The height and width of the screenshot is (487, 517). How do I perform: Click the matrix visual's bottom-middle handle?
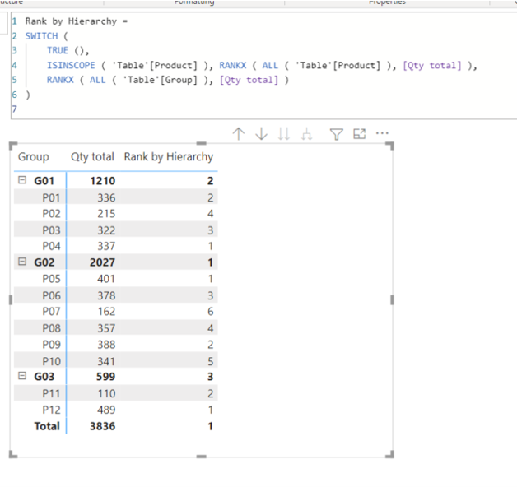click(201, 457)
